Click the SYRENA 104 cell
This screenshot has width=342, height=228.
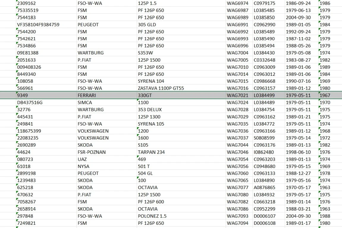tap(151, 81)
